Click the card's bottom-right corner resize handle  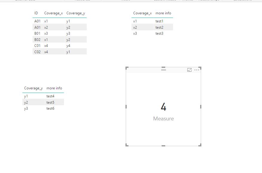tap(200, 145)
